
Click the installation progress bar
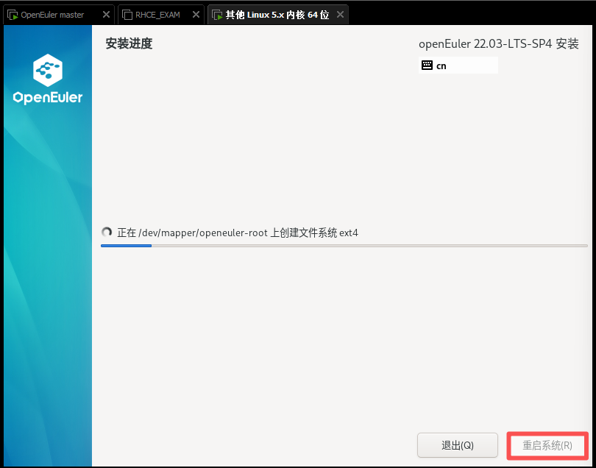[x=344, y=246]
